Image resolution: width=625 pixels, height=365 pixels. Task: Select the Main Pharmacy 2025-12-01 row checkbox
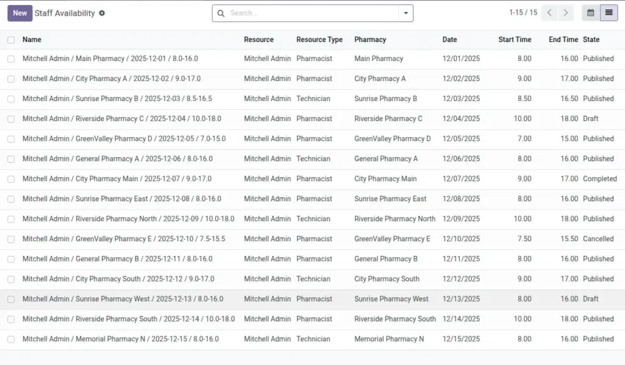pos(11,59)
